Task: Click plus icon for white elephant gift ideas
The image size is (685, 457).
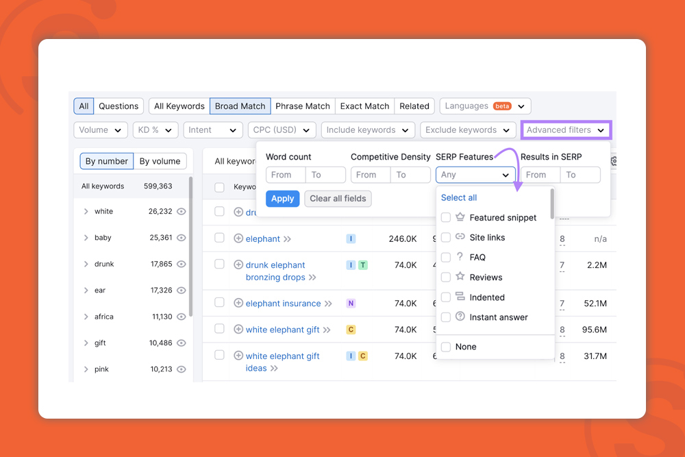Action: (x=238, y=356)
